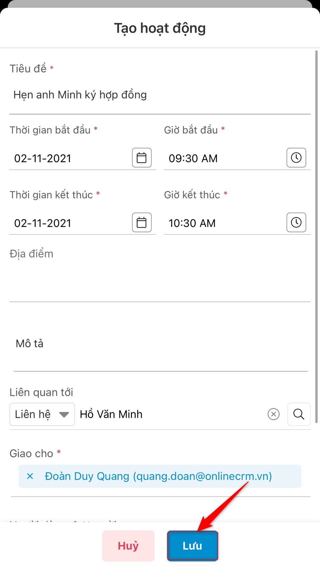Select the 09:30 AM start time field
Viewport: 320px width, 570px height.
coord(223,158)
